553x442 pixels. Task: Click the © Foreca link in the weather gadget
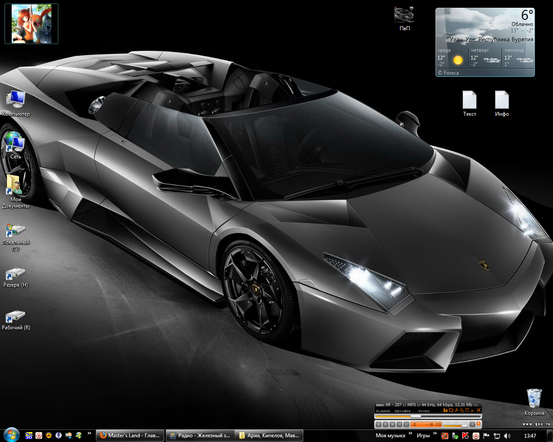click(448, 73)
